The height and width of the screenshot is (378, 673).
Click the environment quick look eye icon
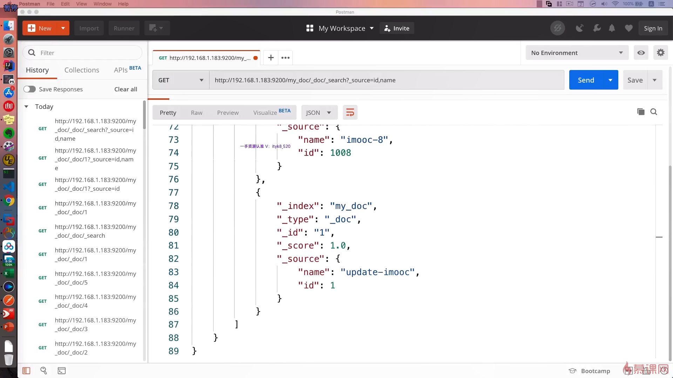(x=641, y=53)
